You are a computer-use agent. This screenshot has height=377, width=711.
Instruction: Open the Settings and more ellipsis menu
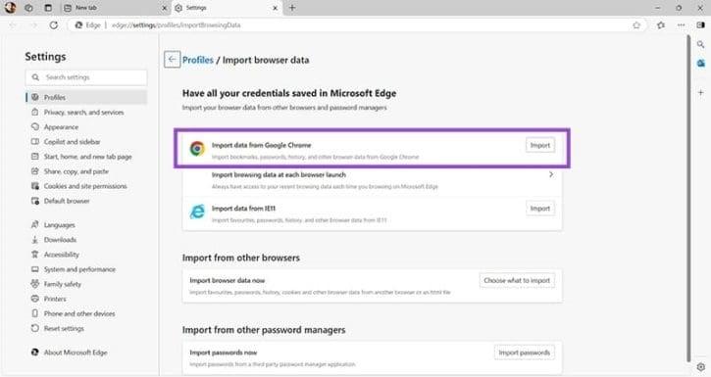point(681,24)
